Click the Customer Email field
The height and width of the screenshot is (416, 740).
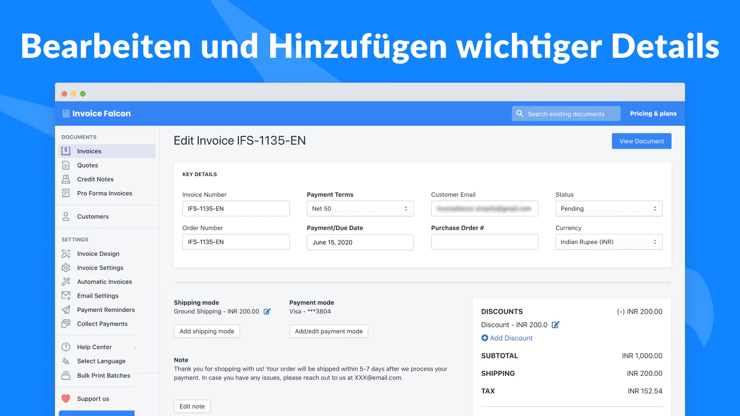pyautogui.click(x=484, y=208)
